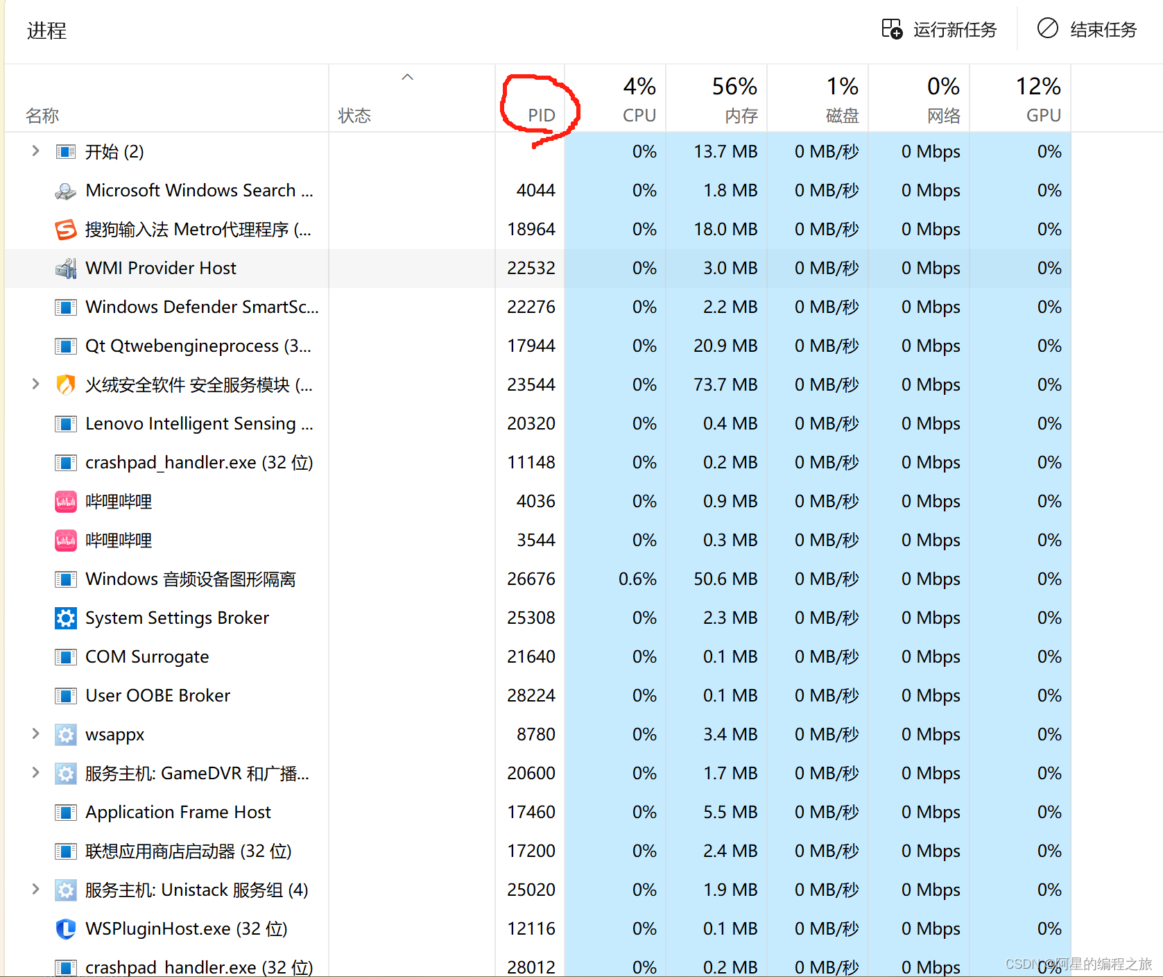This screenshot has height=977, width=1163.
Task: Click the End task prohibition icon
Action: coord(1047,28)
